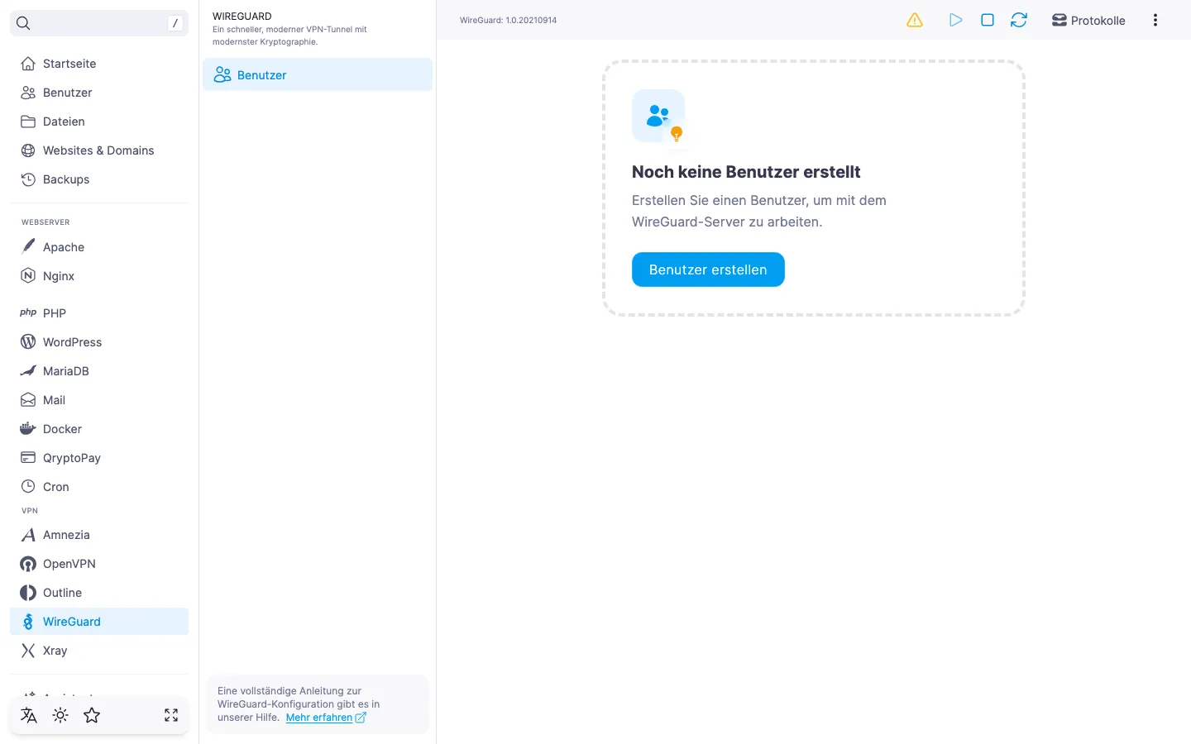Click the PHP logo icon
1191x744 pixels.
pyautogui.click(x=28, y=312)
